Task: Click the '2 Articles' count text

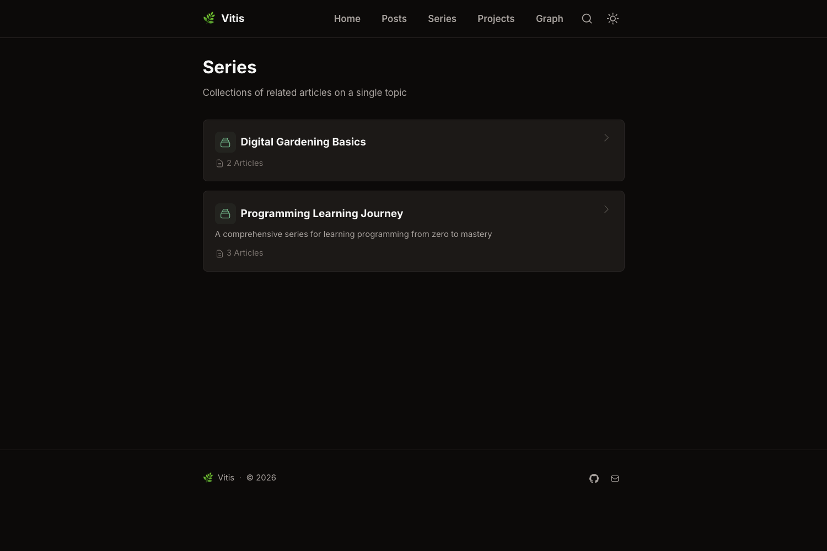Action: (x=245, y=163)
